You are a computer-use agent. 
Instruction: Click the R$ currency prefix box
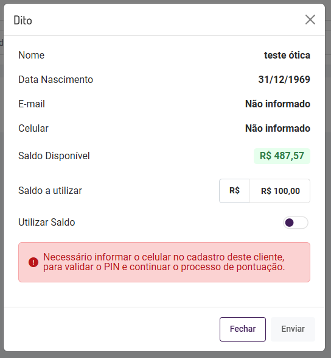point(234,191)
